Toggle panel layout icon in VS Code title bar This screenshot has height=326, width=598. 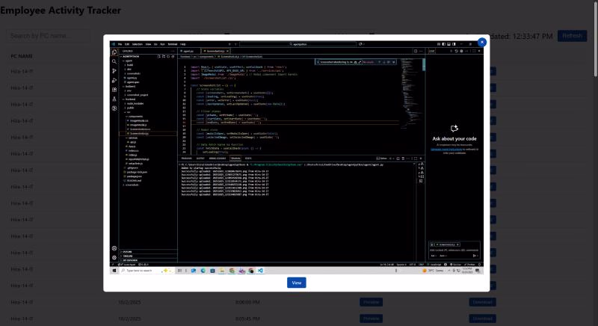point(449,44)
